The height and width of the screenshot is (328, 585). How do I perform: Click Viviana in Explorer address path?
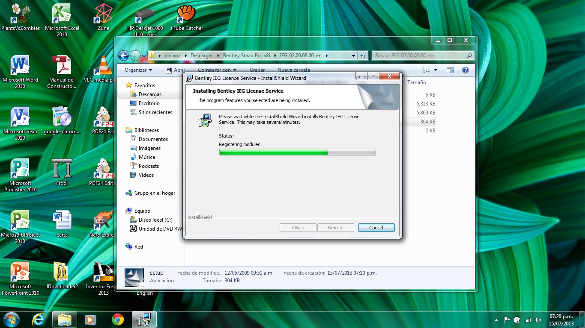(173, 56)
